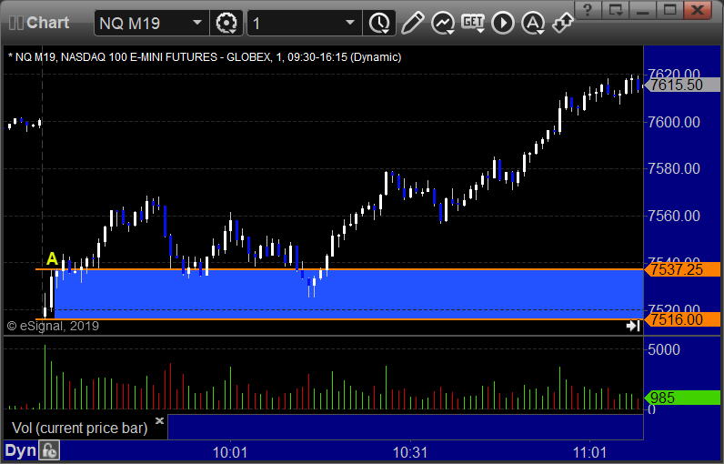The height and width of the screenshot is (464, 724).
Task: Select the blue shaded price zone
Action: [348, 294]
